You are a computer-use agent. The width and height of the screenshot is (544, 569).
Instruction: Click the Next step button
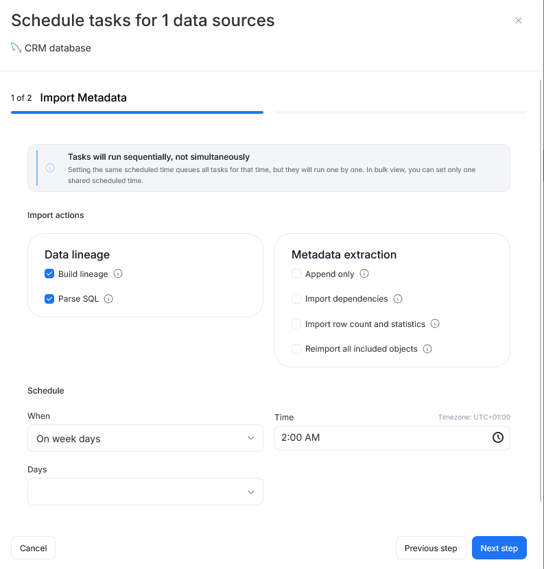point(499,548)
